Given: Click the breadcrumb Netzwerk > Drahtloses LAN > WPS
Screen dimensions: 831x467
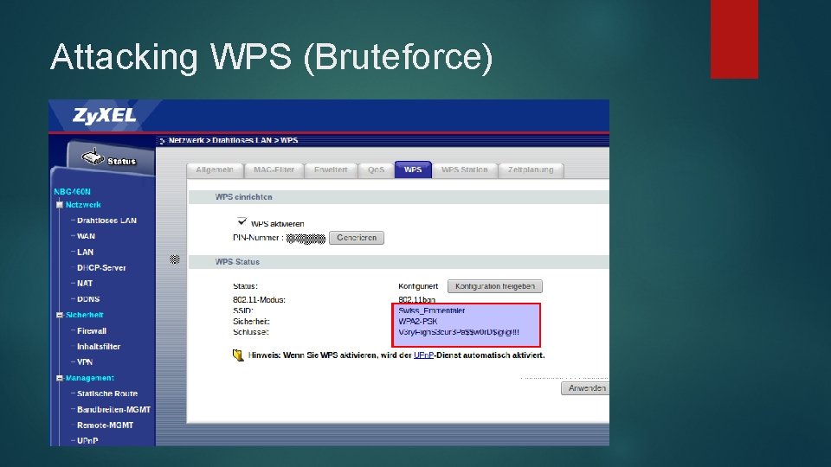Looking at the screenshot, I should pyautogui.click(x=233, y=140).
